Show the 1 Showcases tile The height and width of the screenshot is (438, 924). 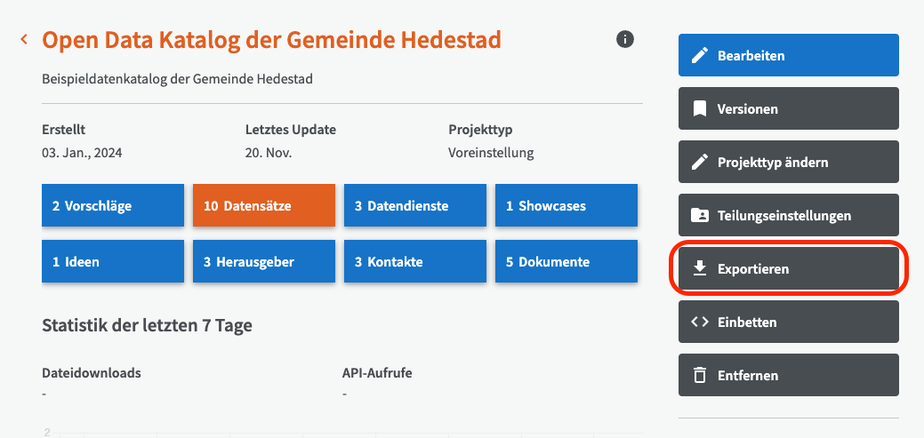566,206
